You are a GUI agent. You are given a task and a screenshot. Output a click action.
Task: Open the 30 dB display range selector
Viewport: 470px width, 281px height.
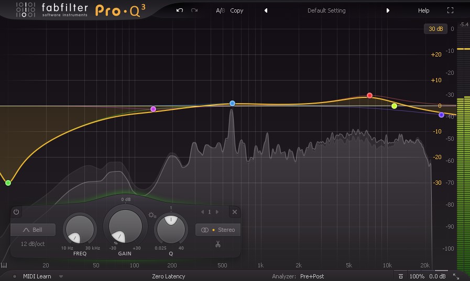pyautogui.click(x=435, y=29)
